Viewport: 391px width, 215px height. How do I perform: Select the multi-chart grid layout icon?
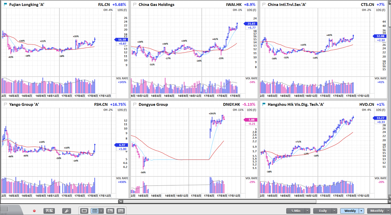(95, 211)
